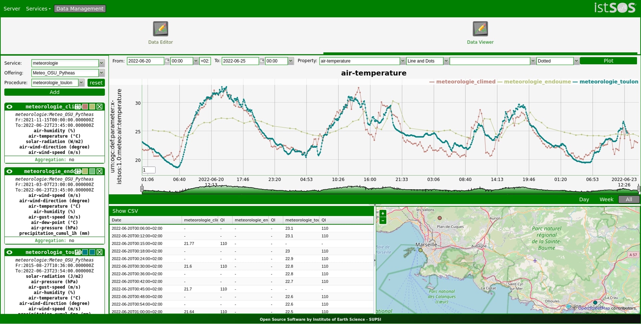Hide the meteorologie_endoume series
The height and width of the screenshot is (324, 641).
[x=9, y=171]
